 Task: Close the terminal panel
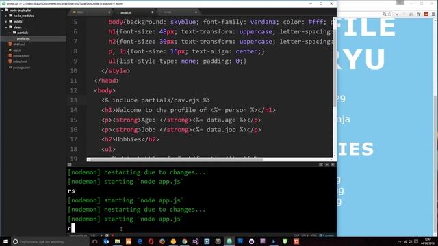point(333,165)
